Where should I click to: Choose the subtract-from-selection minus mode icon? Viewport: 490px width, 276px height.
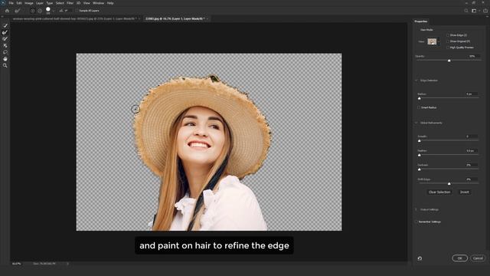pyautogui.click(x=40, y=11)
